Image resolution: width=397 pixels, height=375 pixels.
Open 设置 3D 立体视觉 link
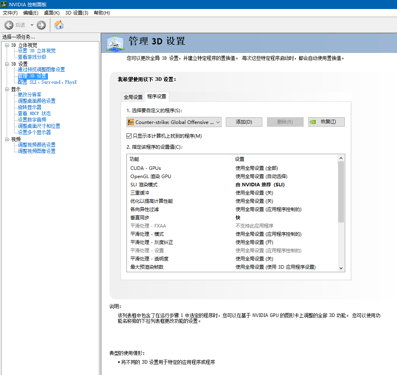pyautogui.click(x=37, y=51)
